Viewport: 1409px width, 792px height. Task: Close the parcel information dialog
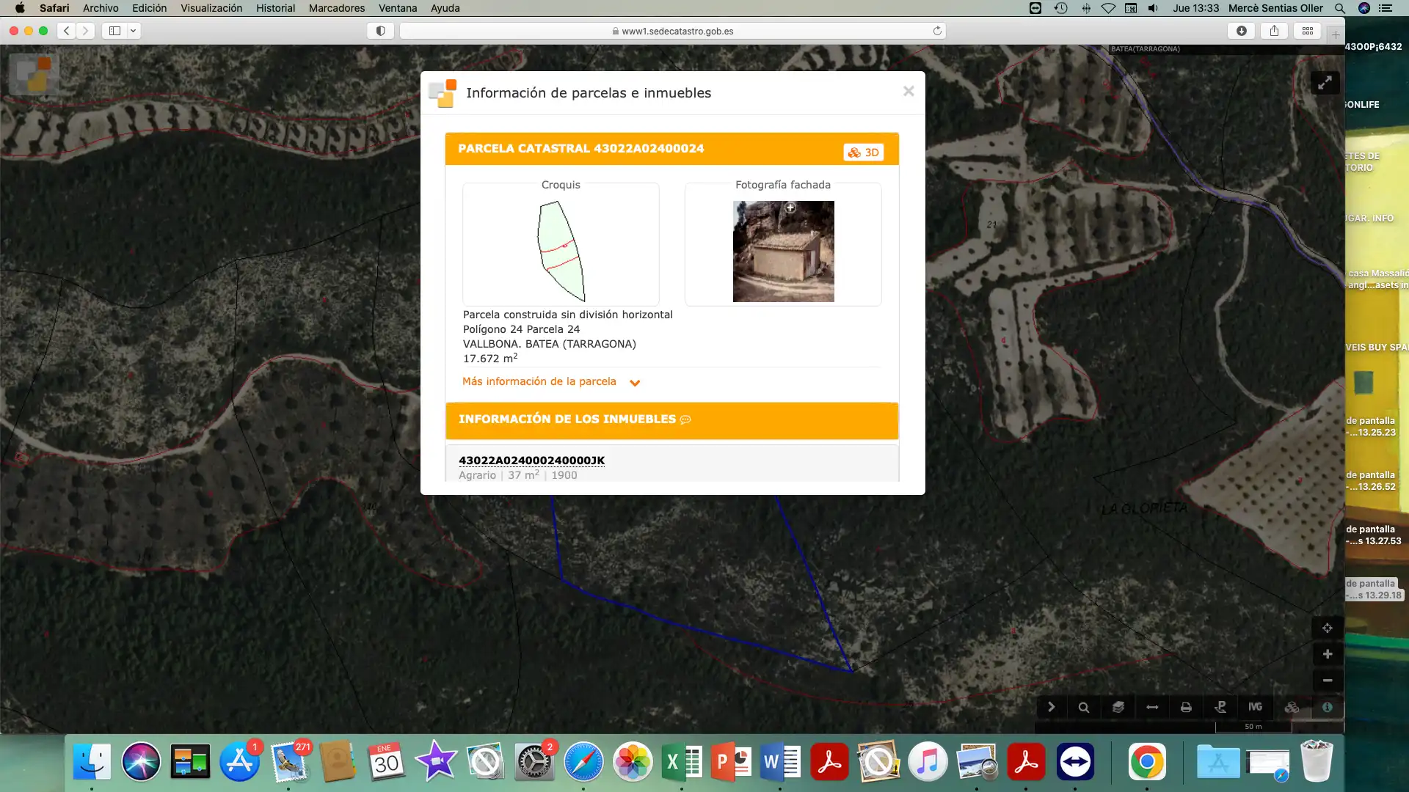click(909, 91)
